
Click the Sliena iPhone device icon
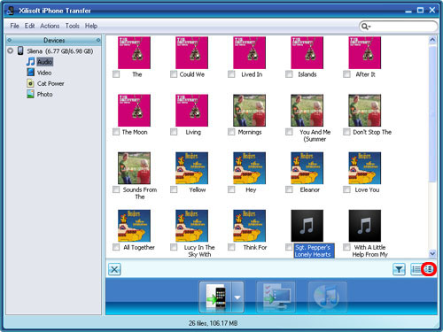tap(20, 50)
